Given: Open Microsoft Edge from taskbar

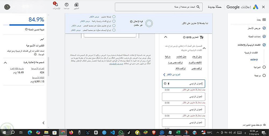Looking at the screenshot, I should [x=30, y=133].
